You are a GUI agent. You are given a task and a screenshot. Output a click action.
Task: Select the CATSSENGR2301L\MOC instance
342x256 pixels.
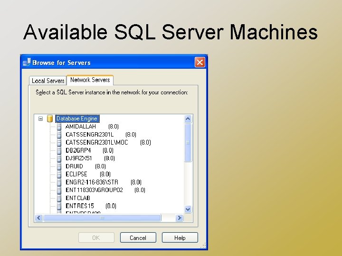click(108, 142)
